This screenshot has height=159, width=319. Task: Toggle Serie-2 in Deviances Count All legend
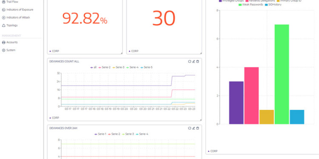(x=104, y=67)
